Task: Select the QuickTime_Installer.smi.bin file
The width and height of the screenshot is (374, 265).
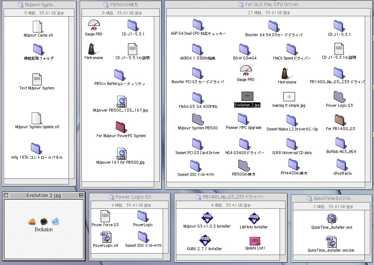Action: coord(331,242)
